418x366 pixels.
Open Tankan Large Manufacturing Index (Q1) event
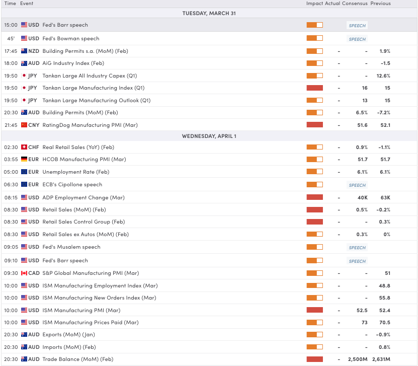point(94,88)
